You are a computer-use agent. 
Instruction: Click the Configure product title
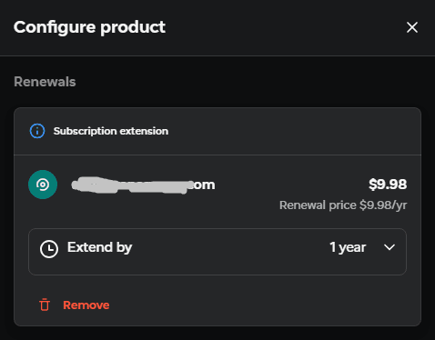[x=89, y=27]
